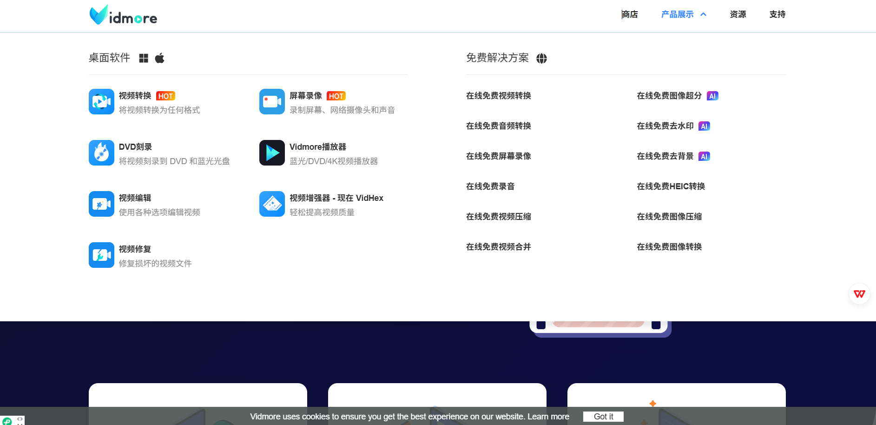This screenshot has width=876, height=425.
Task: Click description 使用各种选项编辑视频
Action: [x=159, y=212]
